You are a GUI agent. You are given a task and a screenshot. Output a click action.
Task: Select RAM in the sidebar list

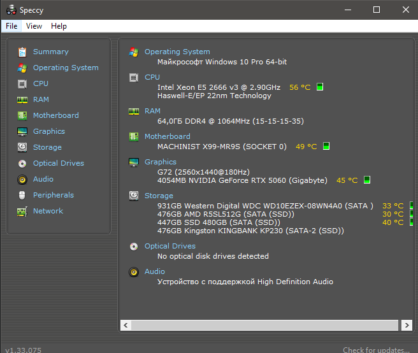(x=41, y=99)
